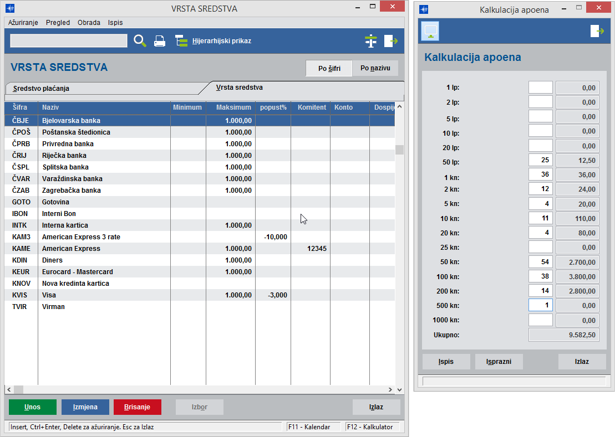Click the Komitent column header

(311, 107)
